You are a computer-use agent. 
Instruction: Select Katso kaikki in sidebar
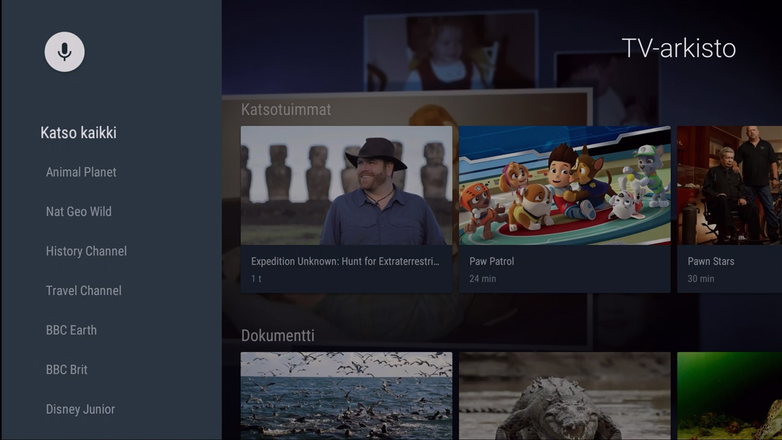tap(78, 133)
